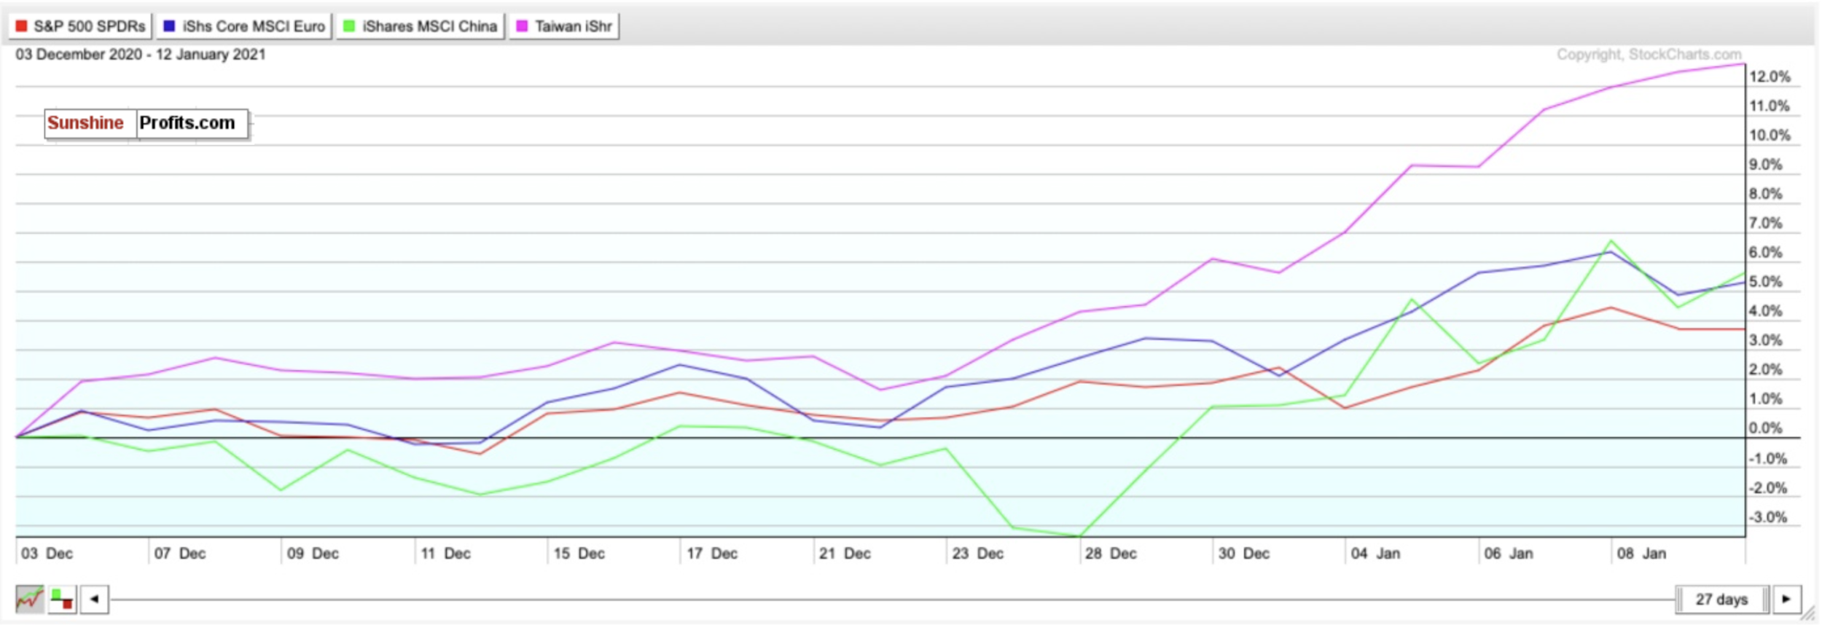Screen dimensions: 1822x625
Task: Toggle the Taiwan iShr legend button
Action: click(x=564, y=26)
